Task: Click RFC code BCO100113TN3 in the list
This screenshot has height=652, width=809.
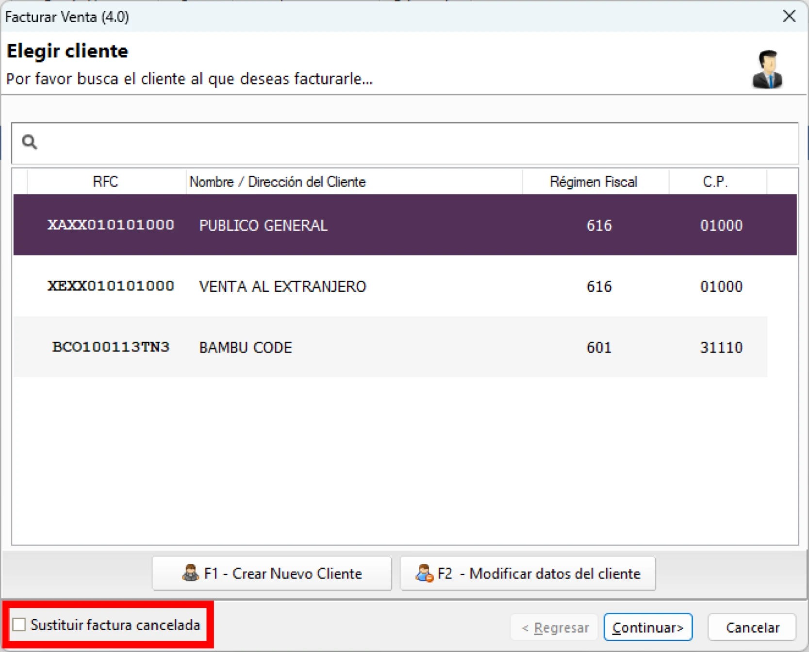Action: [x=111, y=347]
